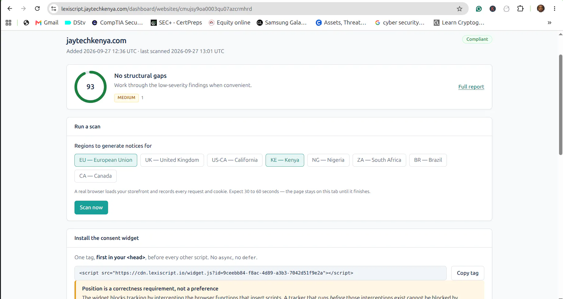Viewport: 563px width, 299px height.
Task: Open the Assets, Threat... bookmark
Action: [341, 23]
